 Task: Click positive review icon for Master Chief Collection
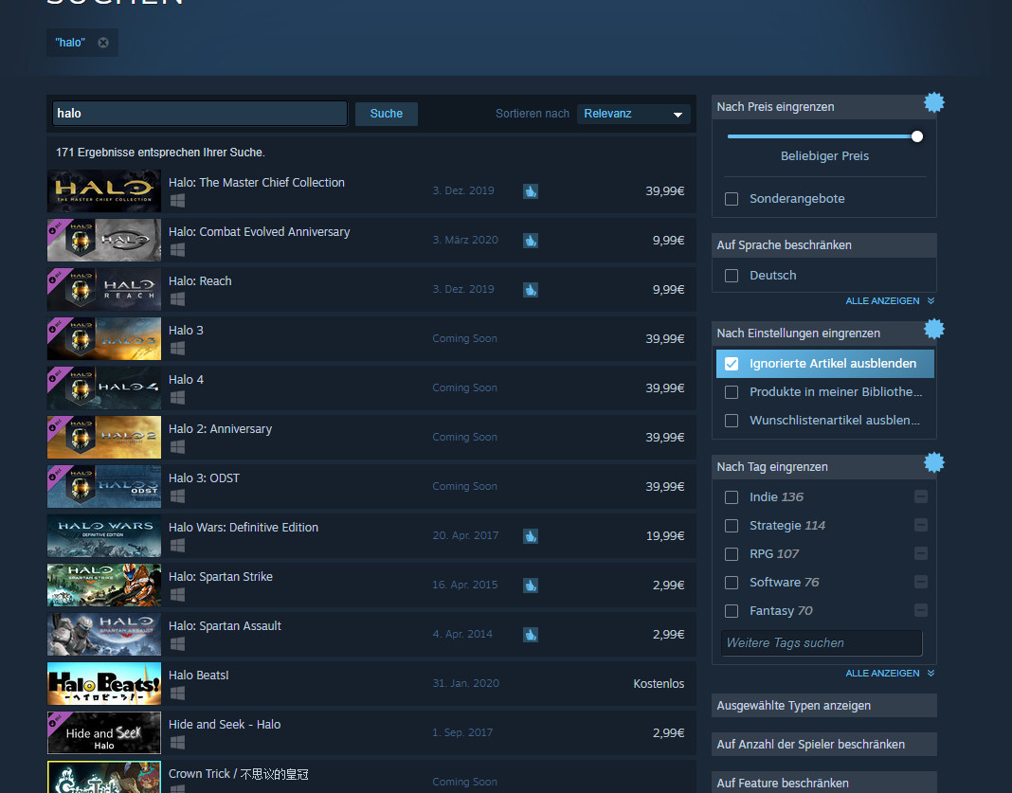[531, 191]
